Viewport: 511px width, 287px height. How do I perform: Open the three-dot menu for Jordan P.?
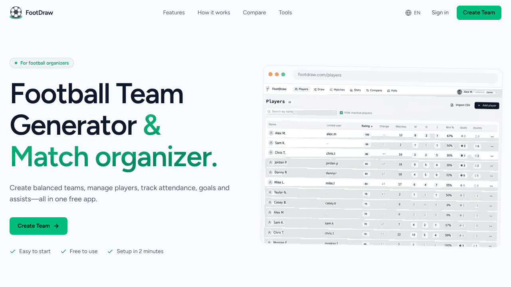pyautogui.click(x=492, y=166)
